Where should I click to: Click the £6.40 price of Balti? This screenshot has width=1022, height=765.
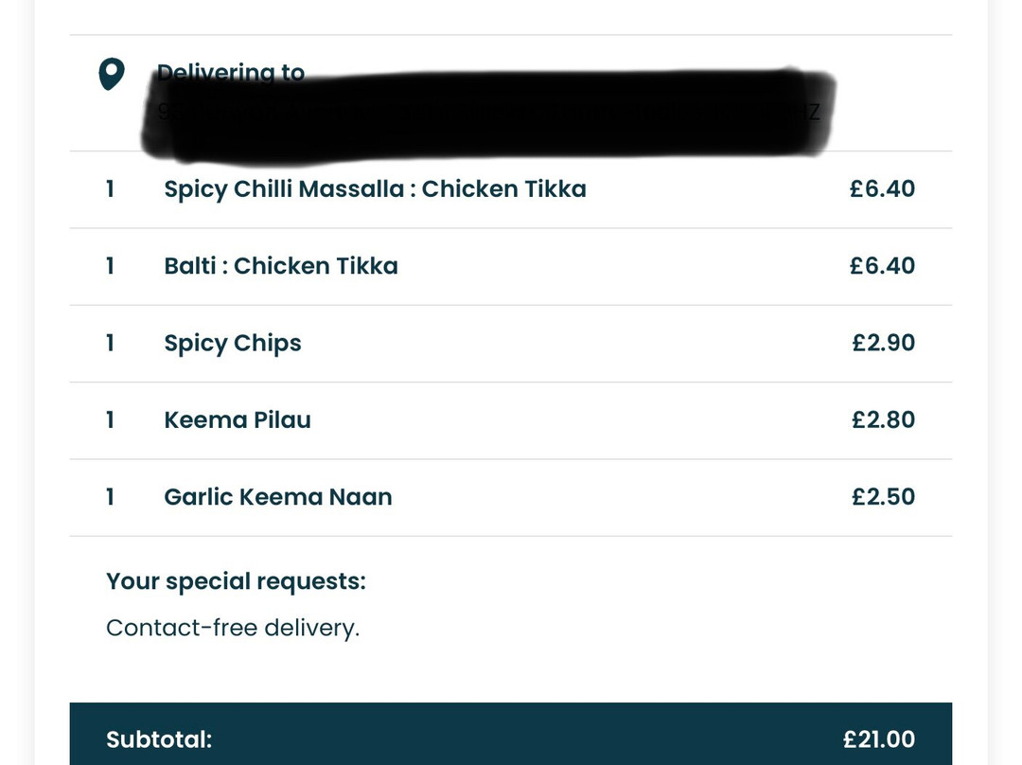coord(882,265)
